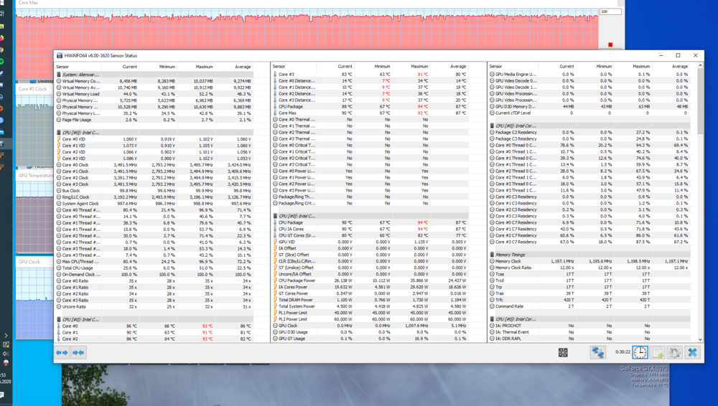Screen dimensions: 718x406
Task: Click the Average column header in right panel
Action: click(x=680, y=67)
